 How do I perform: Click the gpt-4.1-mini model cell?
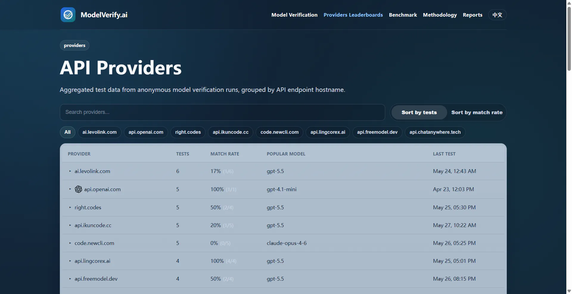point(282,189)
